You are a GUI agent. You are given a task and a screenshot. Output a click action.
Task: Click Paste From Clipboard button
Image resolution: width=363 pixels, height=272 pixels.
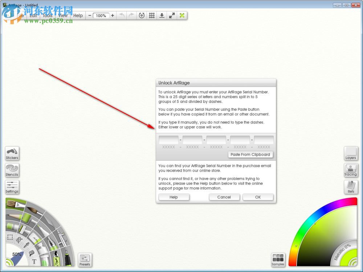[x=250, y=155]
